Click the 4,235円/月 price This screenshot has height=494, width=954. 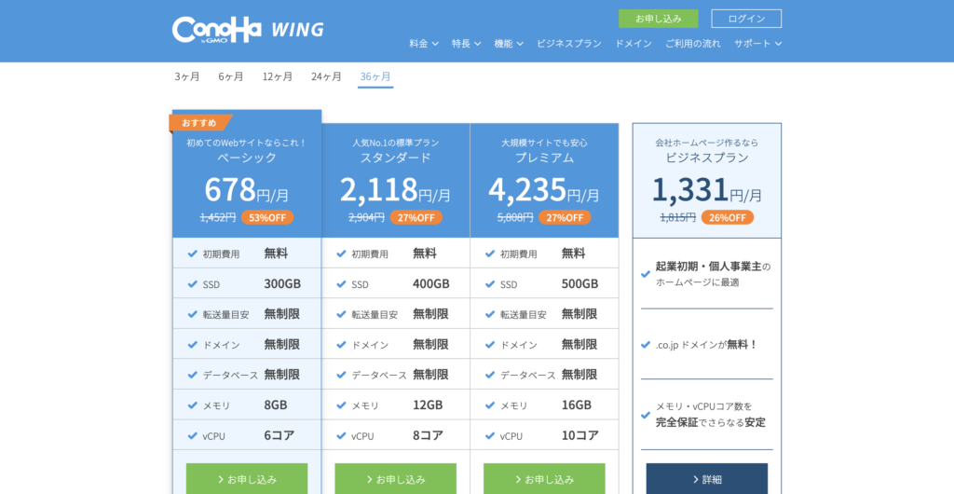point(544,190)
